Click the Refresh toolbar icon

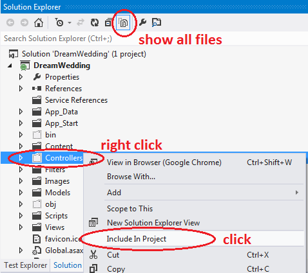(x=95, y=22)
